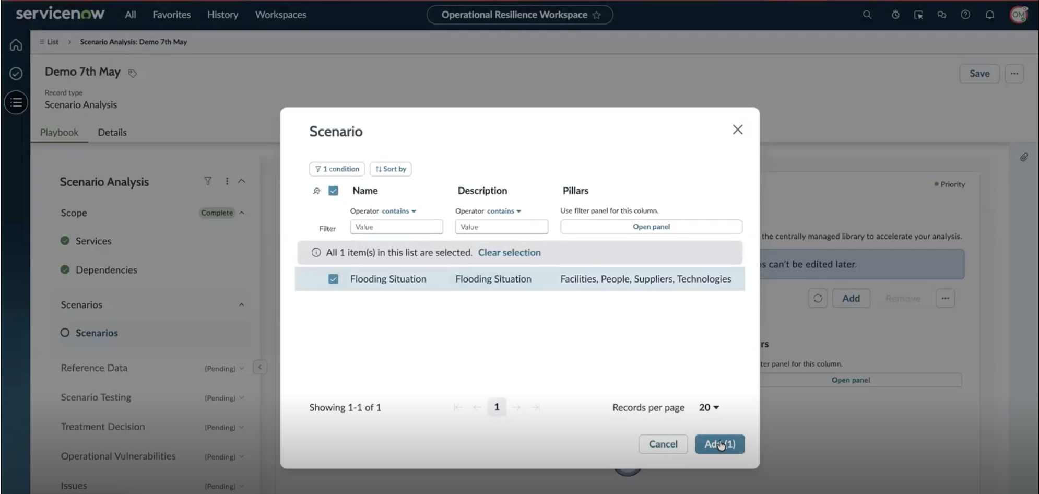The height and width of the screenshot is (494, 1039).
Task: Click the Add (1) button
Action: [719, 444]
